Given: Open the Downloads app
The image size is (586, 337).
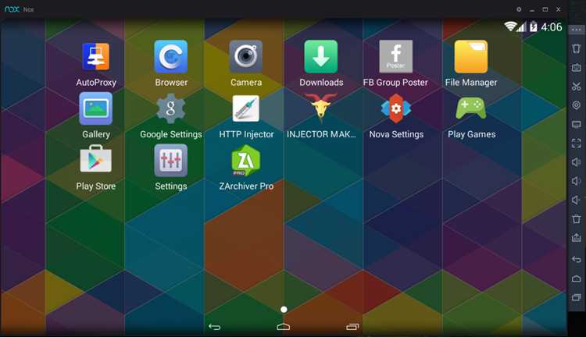Looking at the screenshot, I should 321,57.
